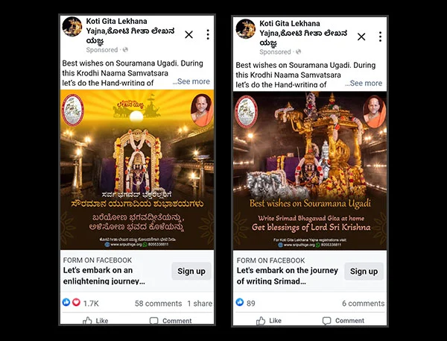View 1.7K reactions on left post
The width and height of the screenshot is (447, 341).
click(80, 303)
